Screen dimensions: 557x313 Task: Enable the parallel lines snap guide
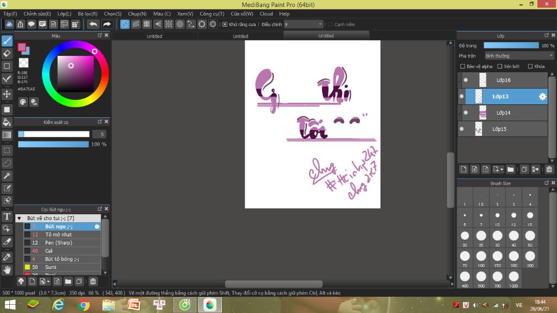[135, 24]
